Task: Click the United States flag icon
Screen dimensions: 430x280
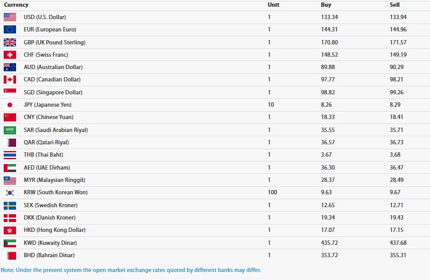Action: 10,17
